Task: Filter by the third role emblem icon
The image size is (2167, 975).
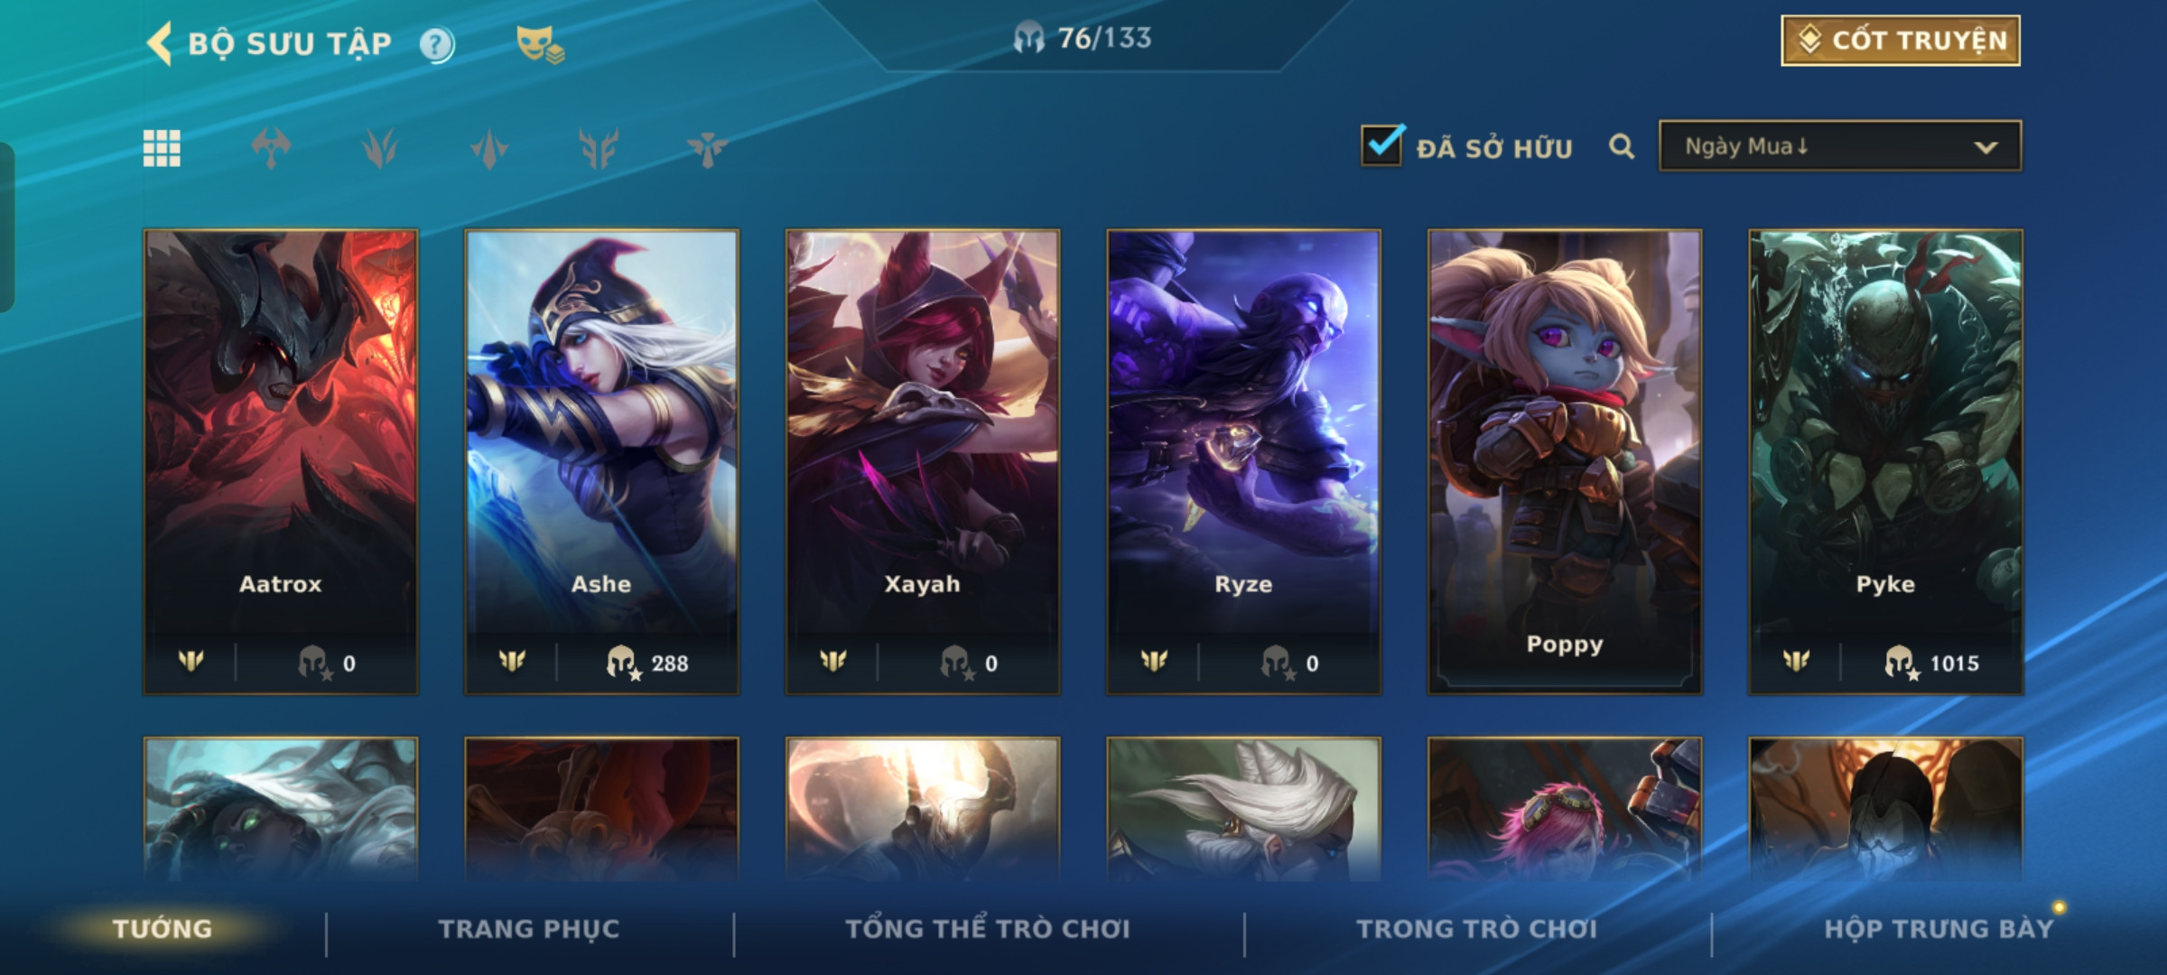Action: (x=489, y=148)
